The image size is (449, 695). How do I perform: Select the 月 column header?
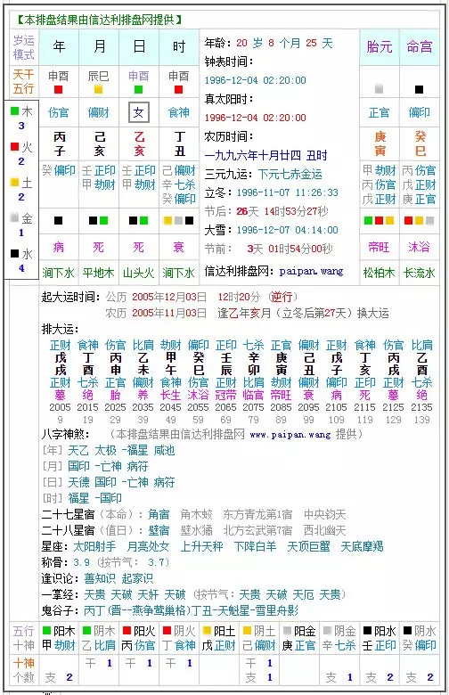point(99,46)
